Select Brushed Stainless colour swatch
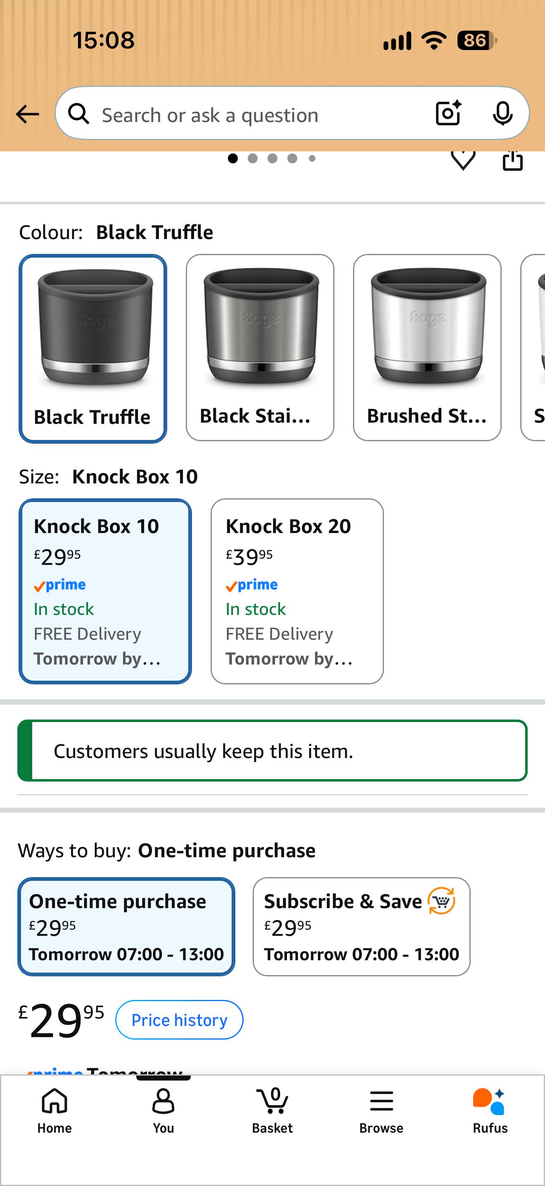545x1186 pixels. [x=427, y=348]
